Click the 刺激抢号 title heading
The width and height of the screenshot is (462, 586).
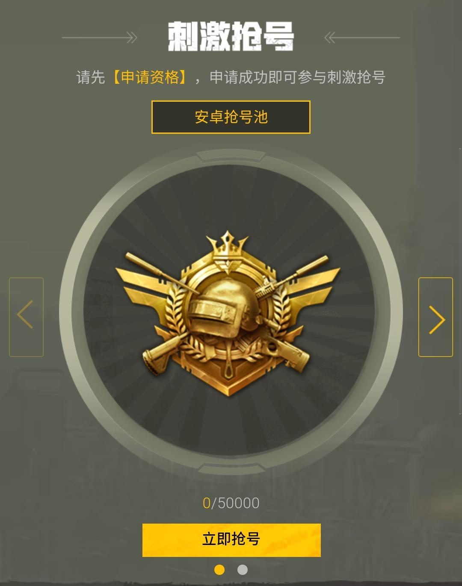(x=231, y=37)
